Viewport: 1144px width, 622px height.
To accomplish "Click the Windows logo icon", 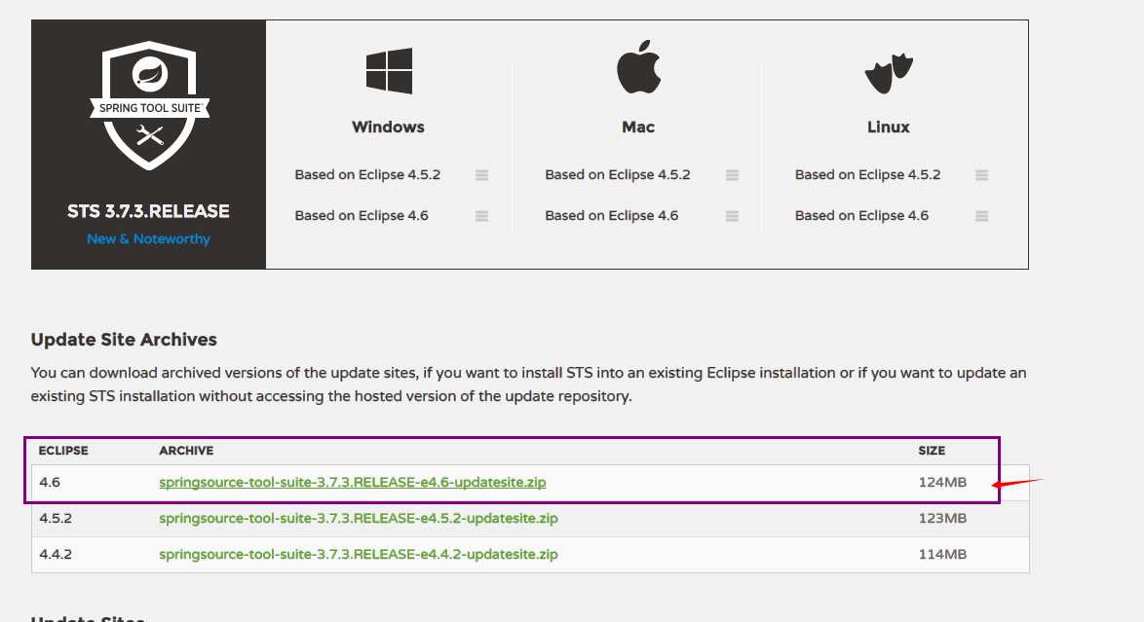I will (389, 71).
